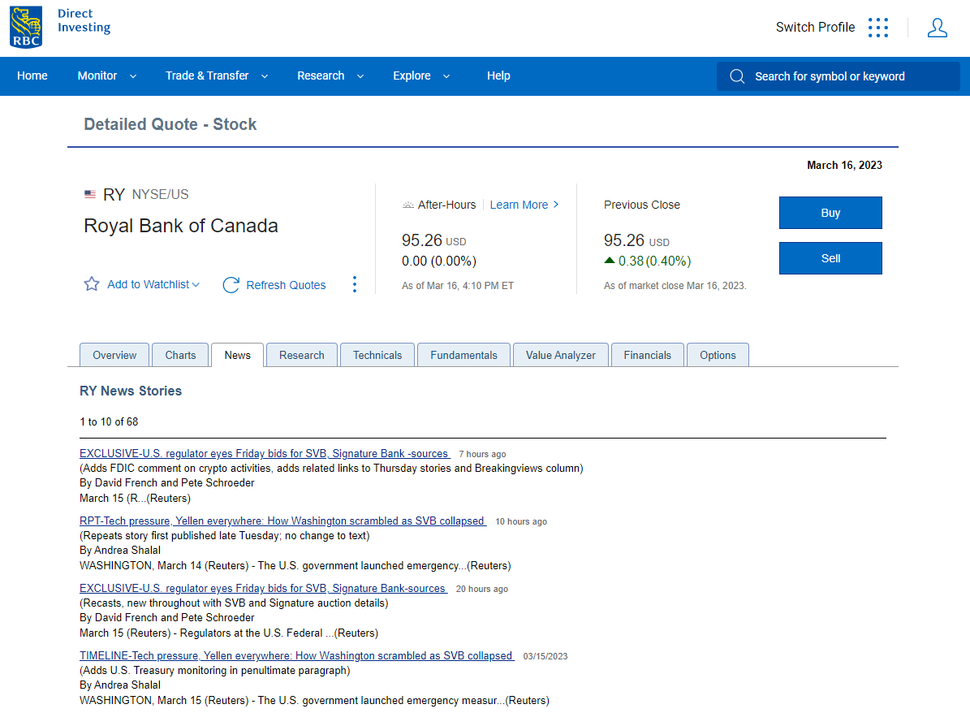Click the Explore menu label

click(x=412, y=76)
